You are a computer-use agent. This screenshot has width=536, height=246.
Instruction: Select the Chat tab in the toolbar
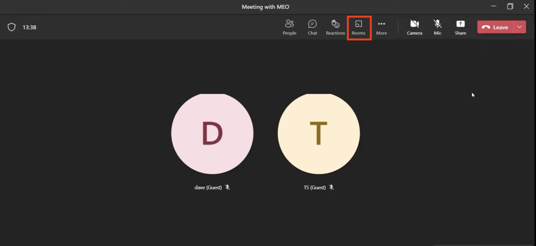coord(312,27)
